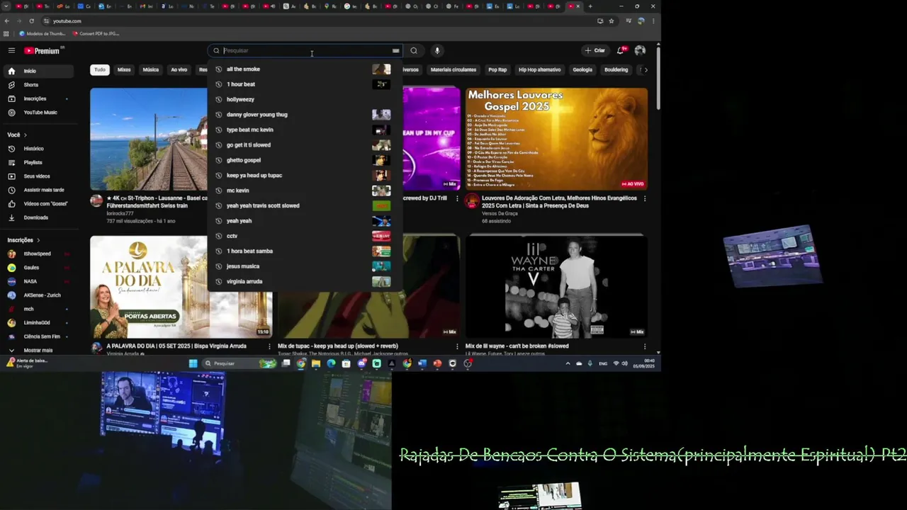Image resolution: width=907 pixels, height=510 pixels.
Task: Expand the Inscrições section heading chevron
Action: 38,240
